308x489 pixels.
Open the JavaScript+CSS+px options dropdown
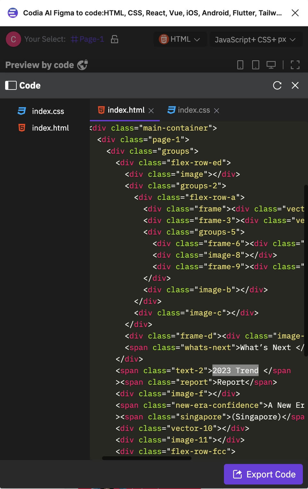(256, 39)
